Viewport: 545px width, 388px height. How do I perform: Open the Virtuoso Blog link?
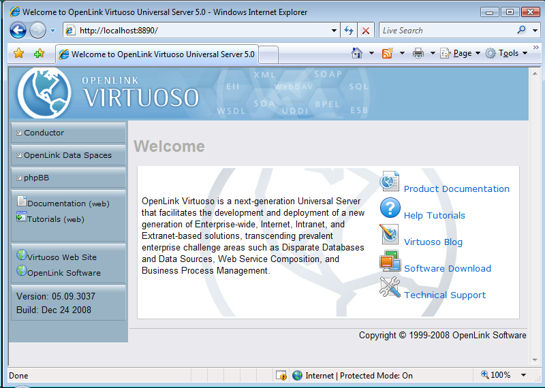click(433, 242)
